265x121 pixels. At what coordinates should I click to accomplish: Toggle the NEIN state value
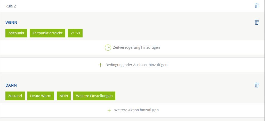[64, 96]
